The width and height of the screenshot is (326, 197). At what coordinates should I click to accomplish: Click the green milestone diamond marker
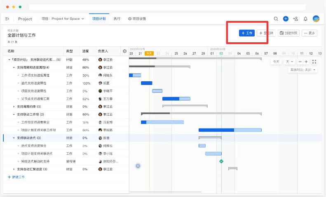point(221,161)
